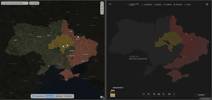This screenshot has width=212, height=100.
Task: Select the fifth threat counter showing 1
Action: click(x=178, y=4)
